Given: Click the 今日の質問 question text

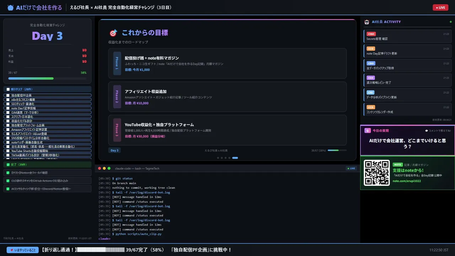Looking at the screenshot, I should [407, 143].
